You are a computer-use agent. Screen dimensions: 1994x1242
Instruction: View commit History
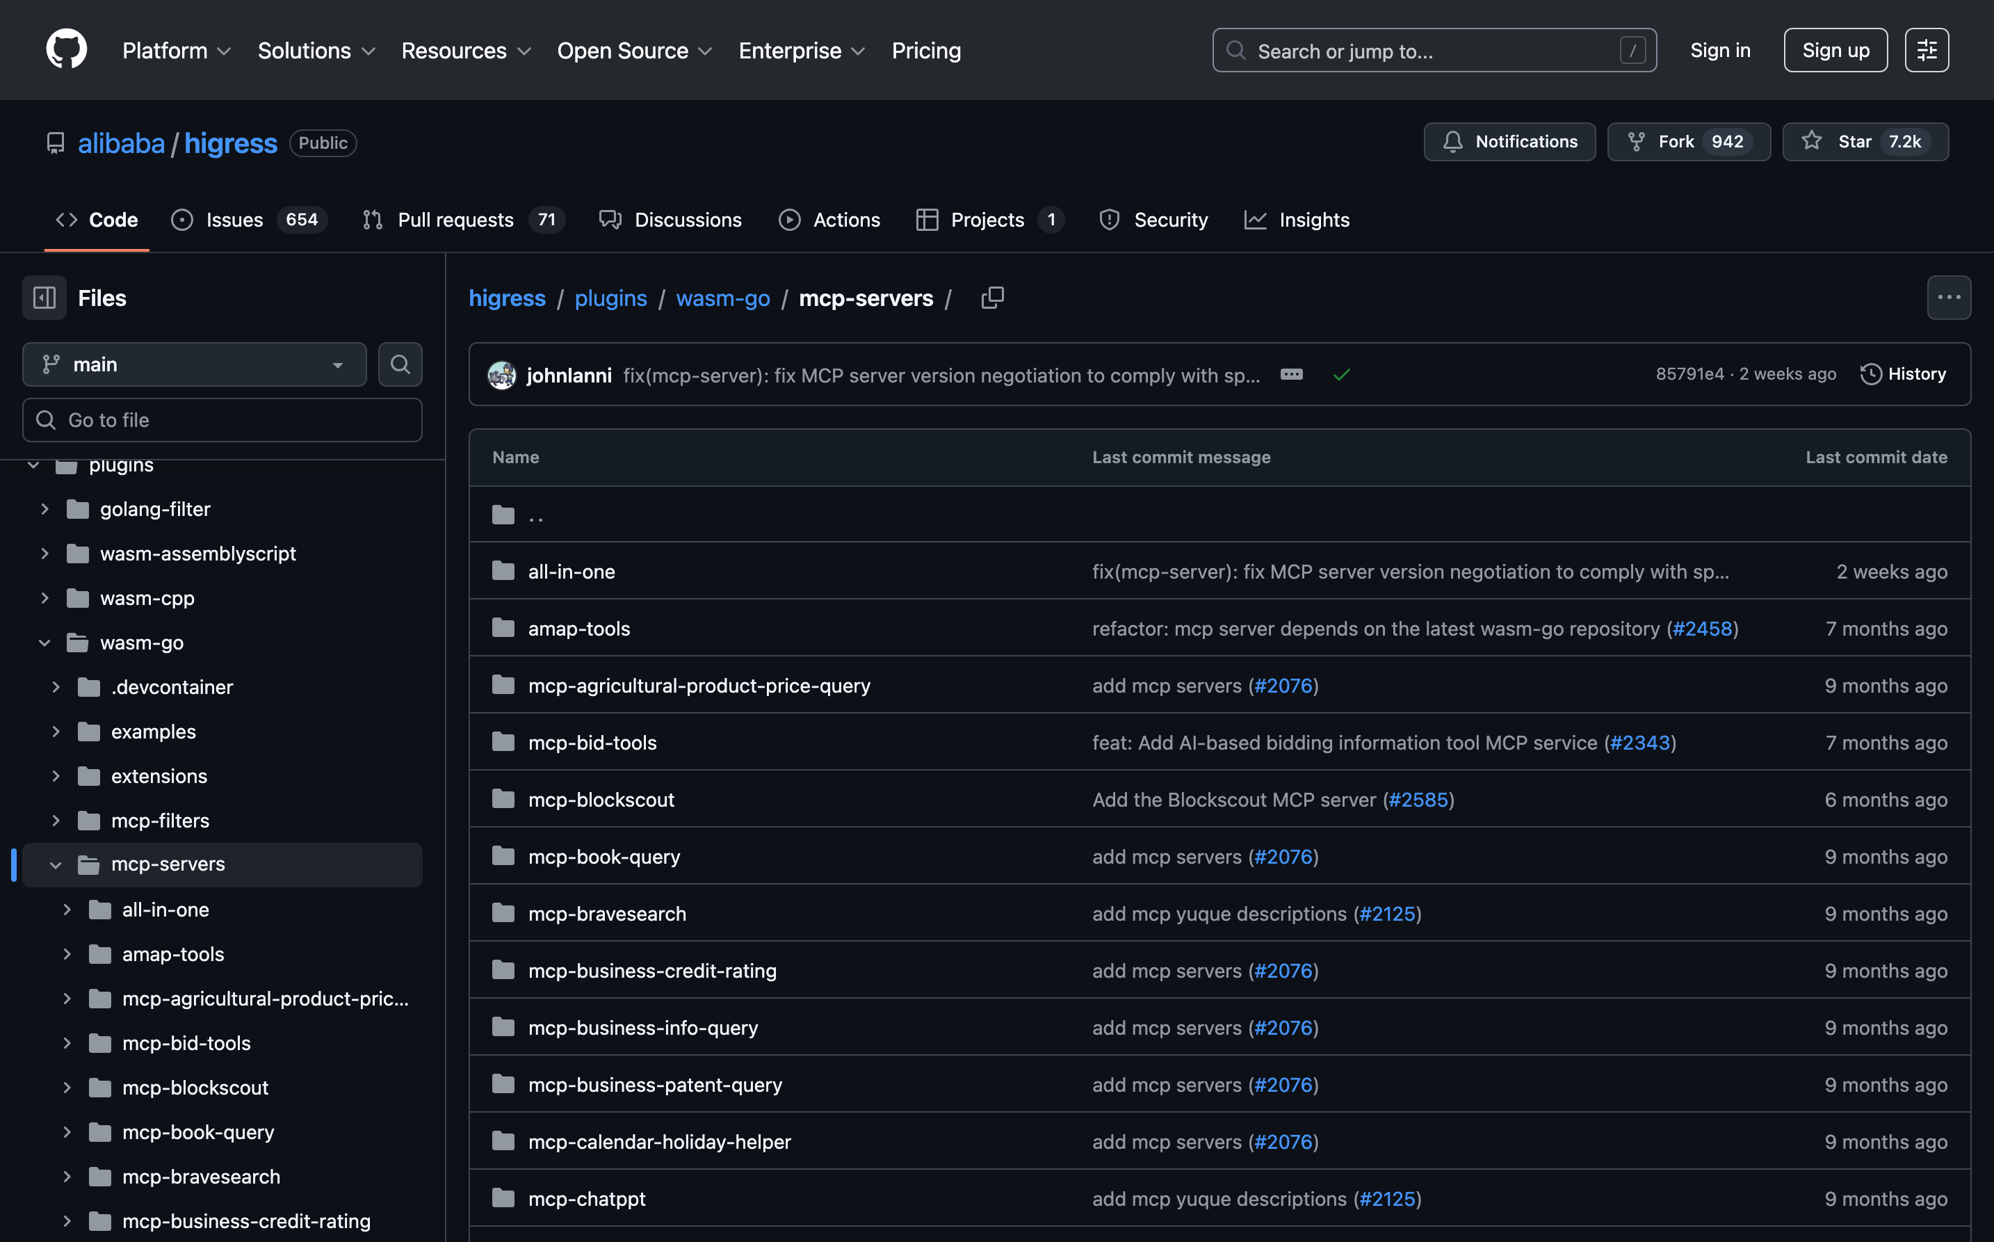tap(1903, 373)
